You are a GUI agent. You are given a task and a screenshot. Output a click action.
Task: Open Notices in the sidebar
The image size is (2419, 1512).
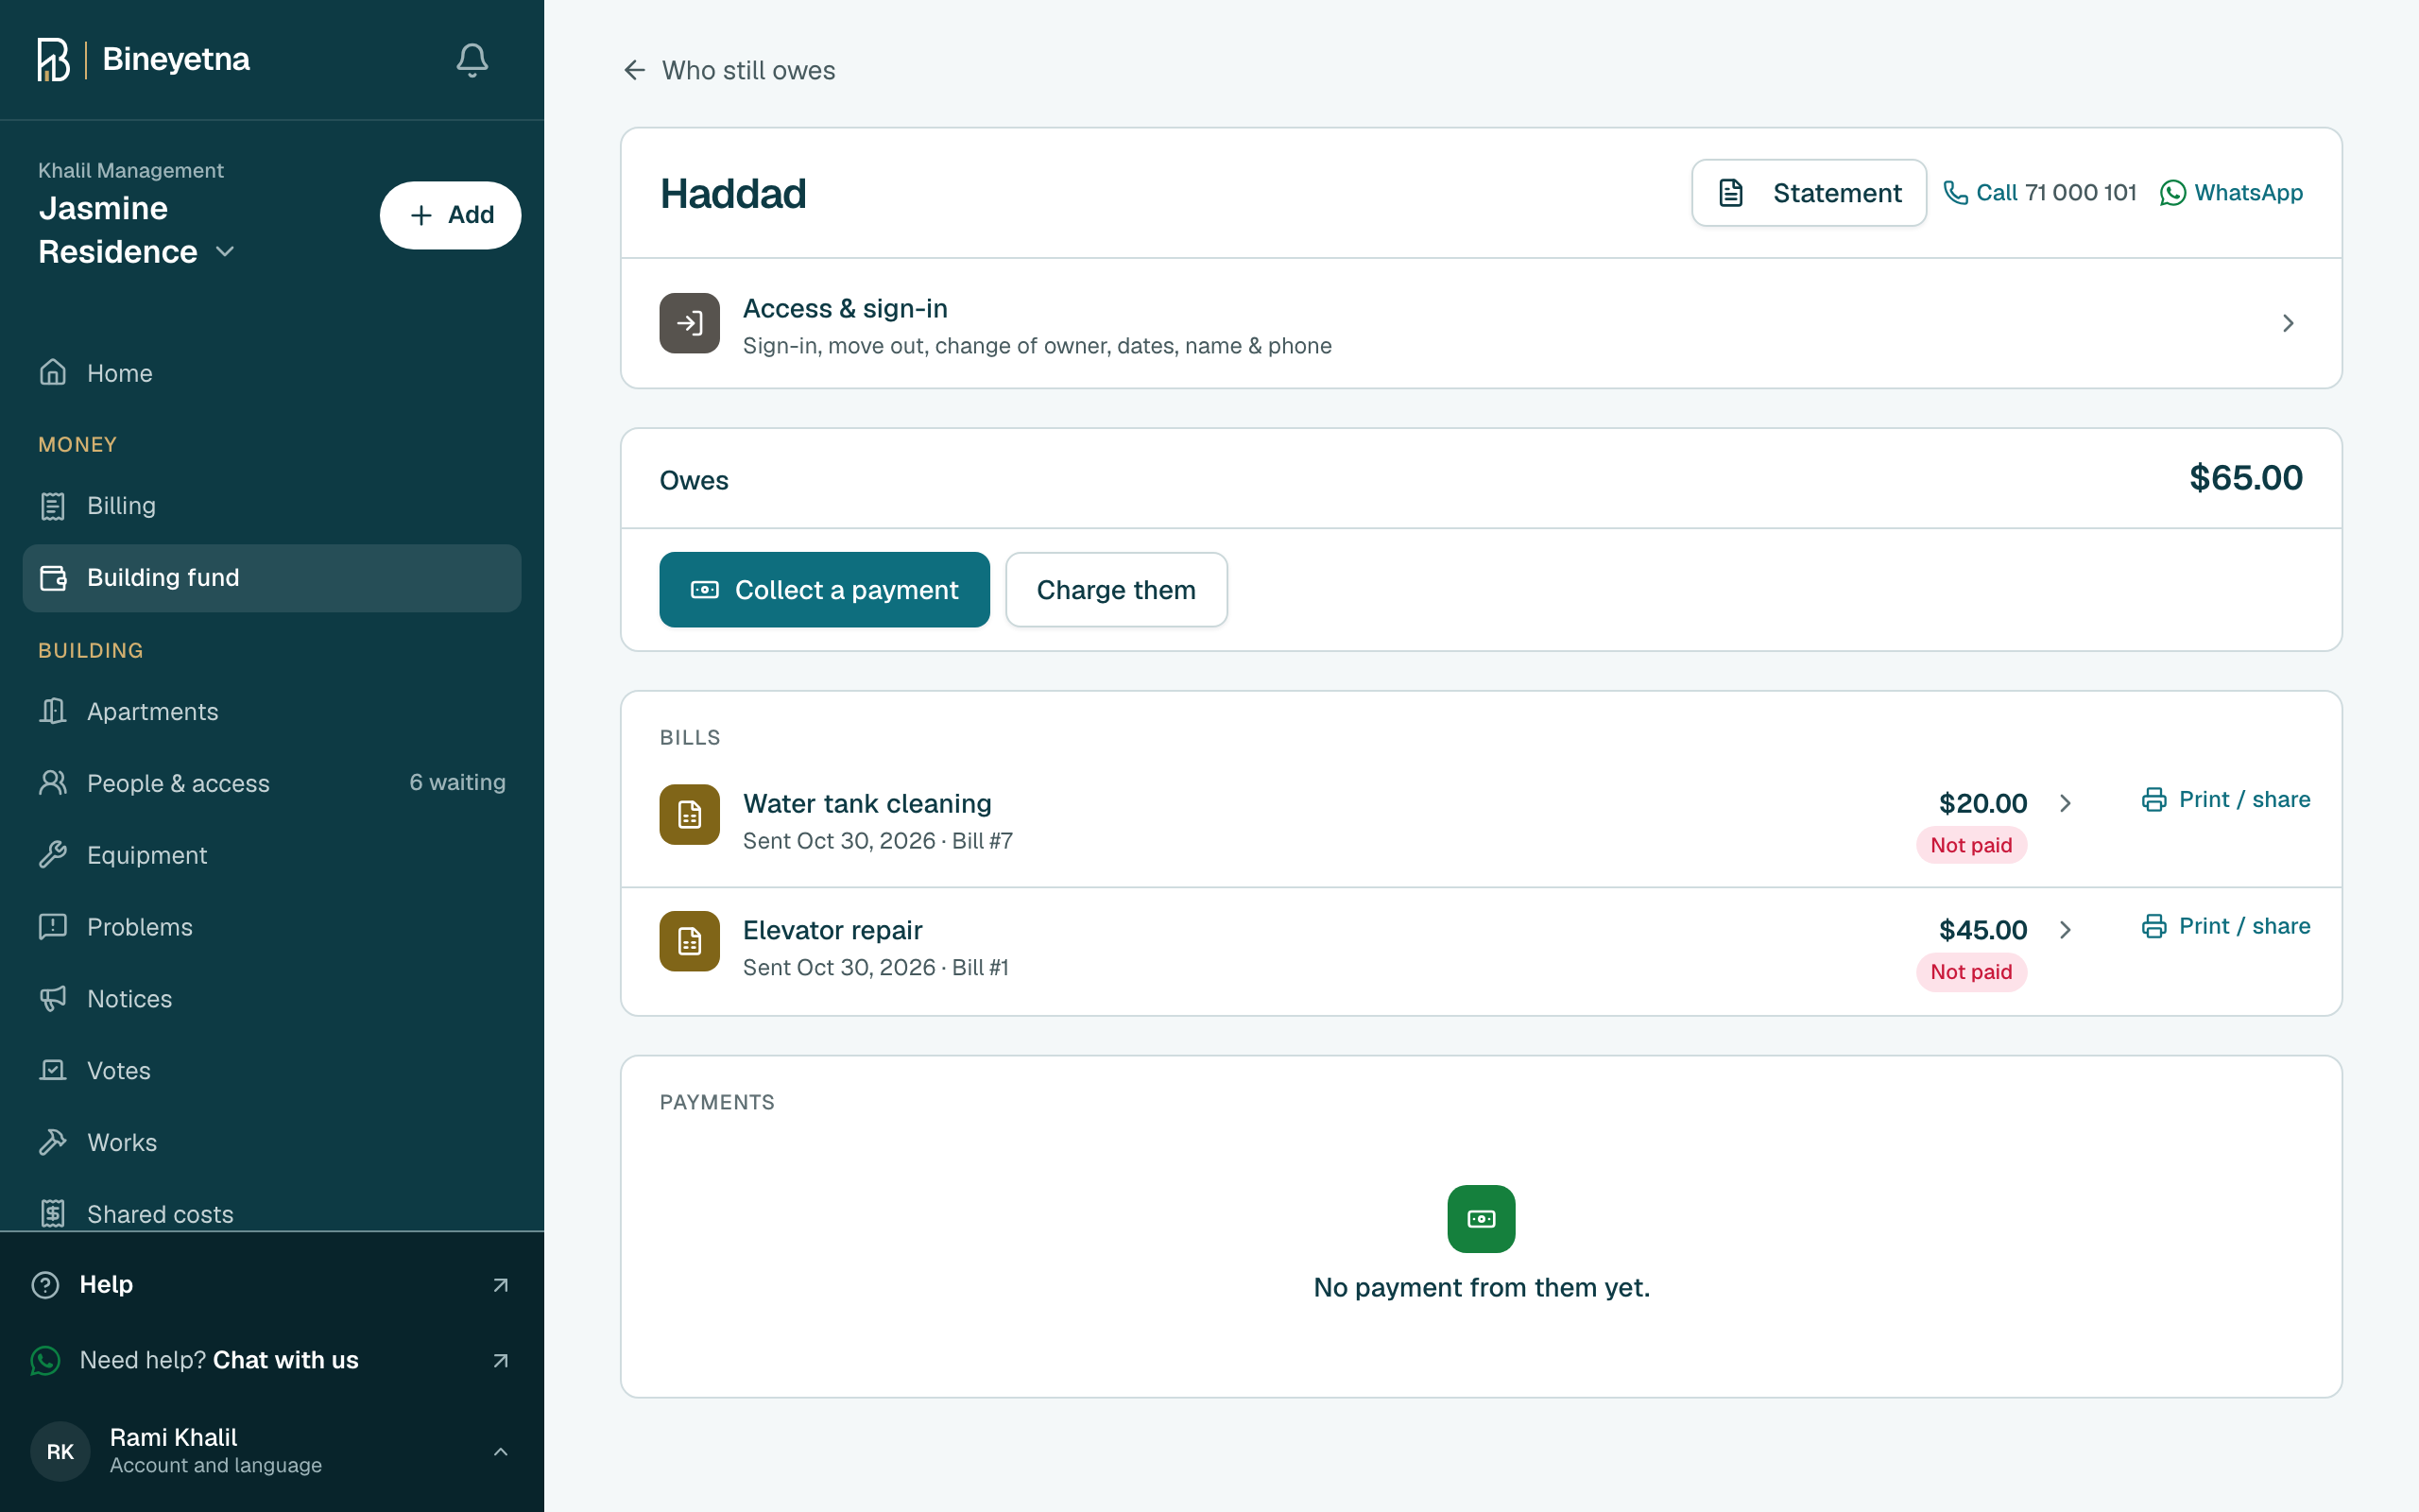(x=272, y=999)
